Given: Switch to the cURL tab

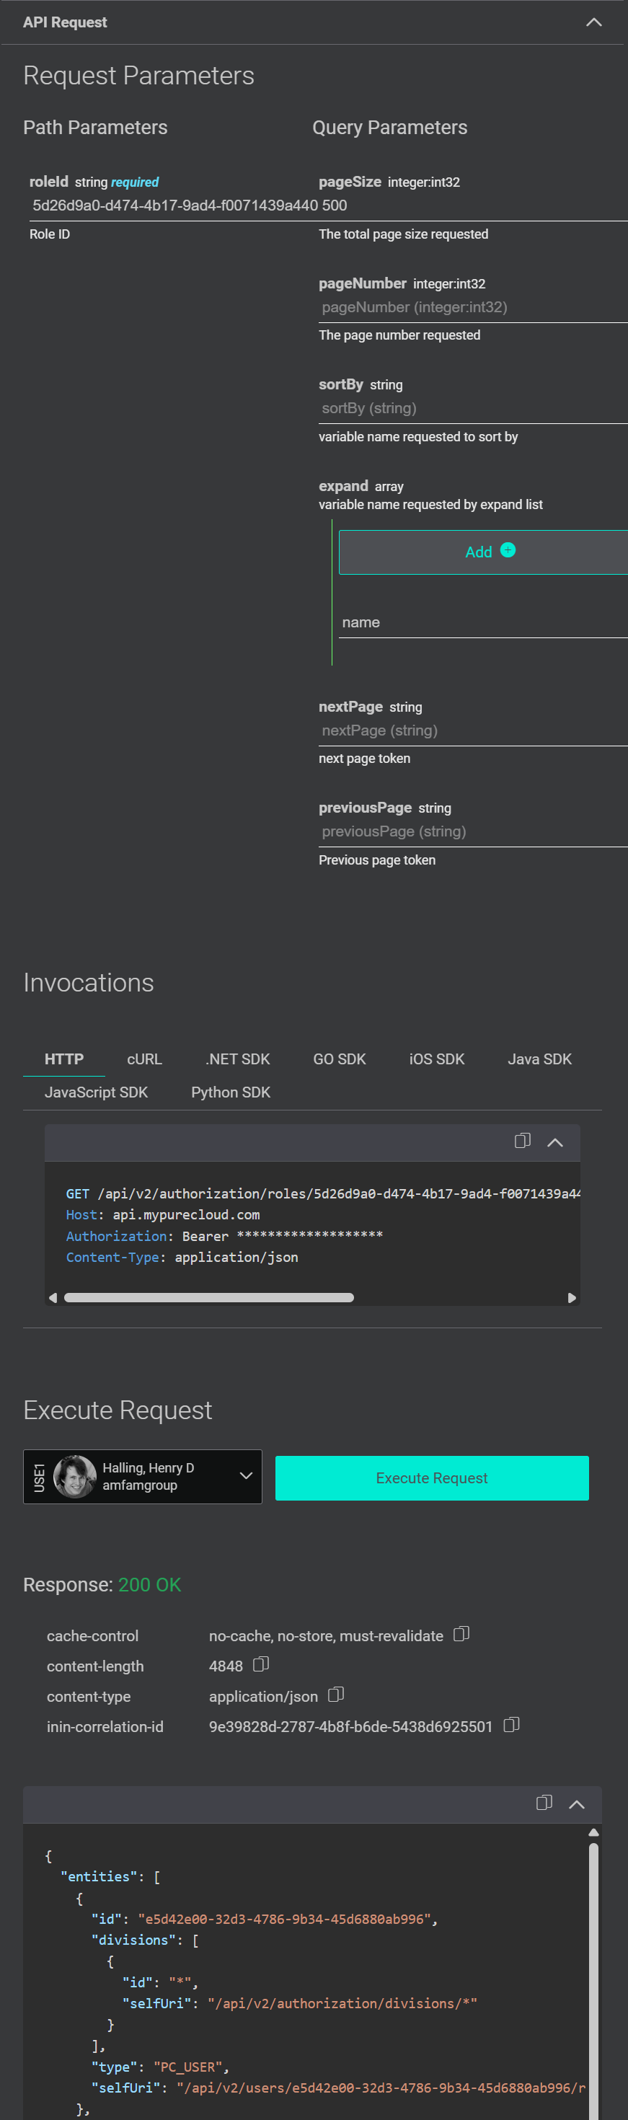Looking at the screenshot, I should pyautogui.click(x=144, y=1059).
